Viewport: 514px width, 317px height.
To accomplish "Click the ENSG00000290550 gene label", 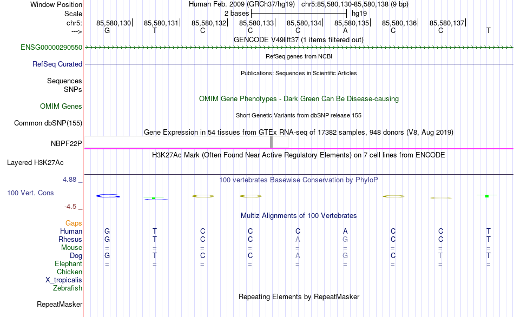I will pos(51,48).
